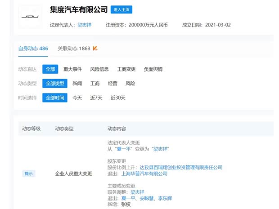This screenshot has width=279, height=209.
Task: Click the JIDU company logo
Action: [x=31, y=17]
